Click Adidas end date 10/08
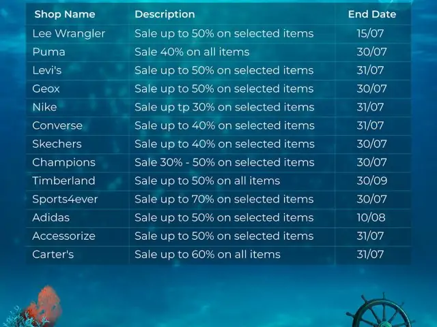This screenshot has width=437, height=327. point(371,218)
